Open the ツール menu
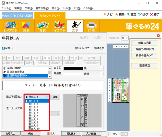 (66, 8)
